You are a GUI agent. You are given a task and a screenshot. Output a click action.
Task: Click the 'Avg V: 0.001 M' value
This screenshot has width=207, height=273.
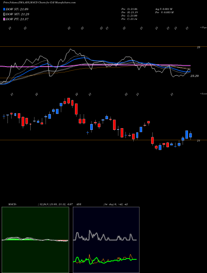point(164,9)
